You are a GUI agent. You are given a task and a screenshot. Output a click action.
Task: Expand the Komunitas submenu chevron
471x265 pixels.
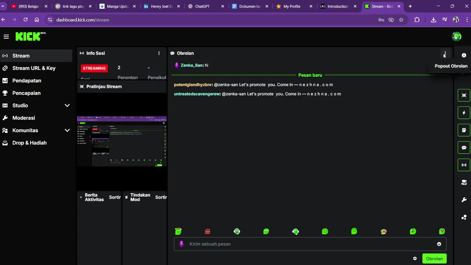pyautogui.click(x=67, y=130)
